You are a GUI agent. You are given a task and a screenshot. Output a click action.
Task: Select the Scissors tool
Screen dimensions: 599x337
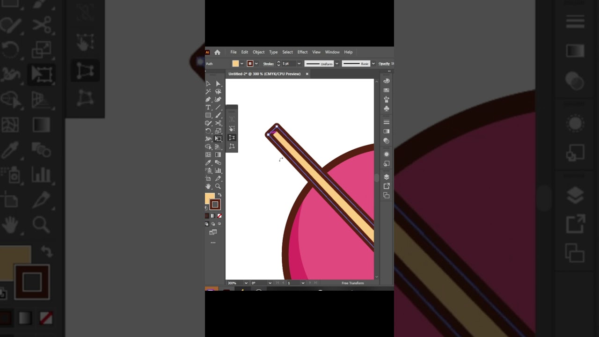tap(218, 123)
